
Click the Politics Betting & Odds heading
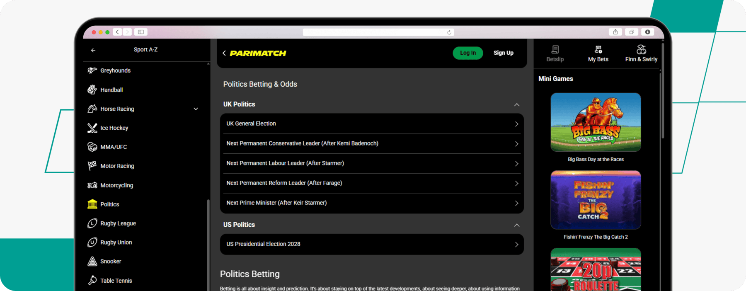(x=260, y=84)
